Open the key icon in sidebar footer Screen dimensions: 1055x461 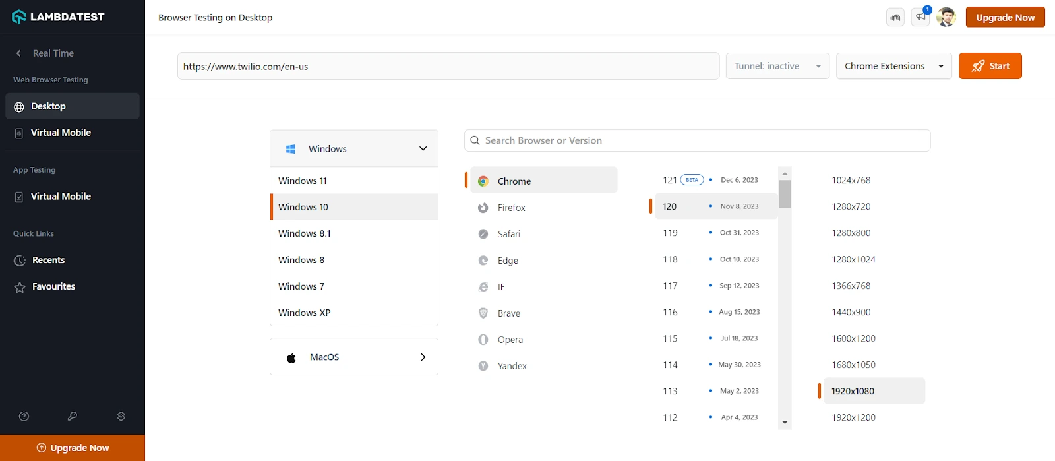pyautogui.click(x=73, y=416)
